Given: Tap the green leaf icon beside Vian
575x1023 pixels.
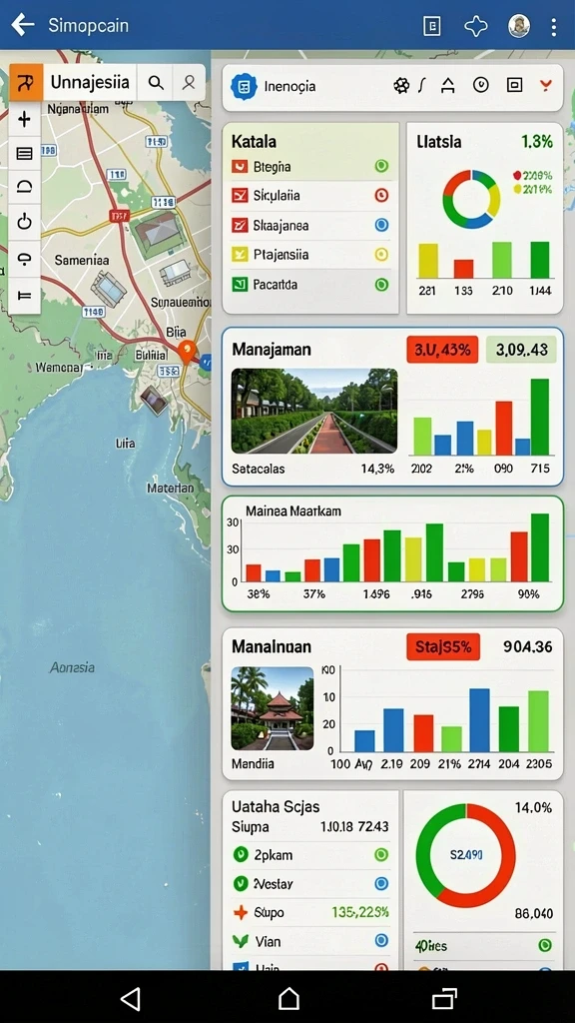Looking at the screenshot, I should (x=240, y=941).
